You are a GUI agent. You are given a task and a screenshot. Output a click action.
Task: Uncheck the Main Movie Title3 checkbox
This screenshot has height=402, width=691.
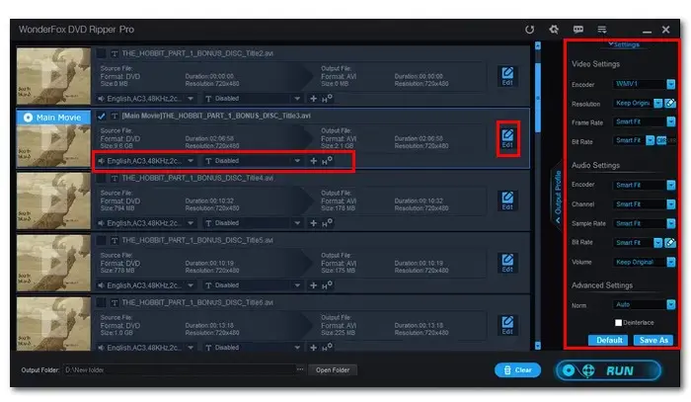click(x=101, y=116)
